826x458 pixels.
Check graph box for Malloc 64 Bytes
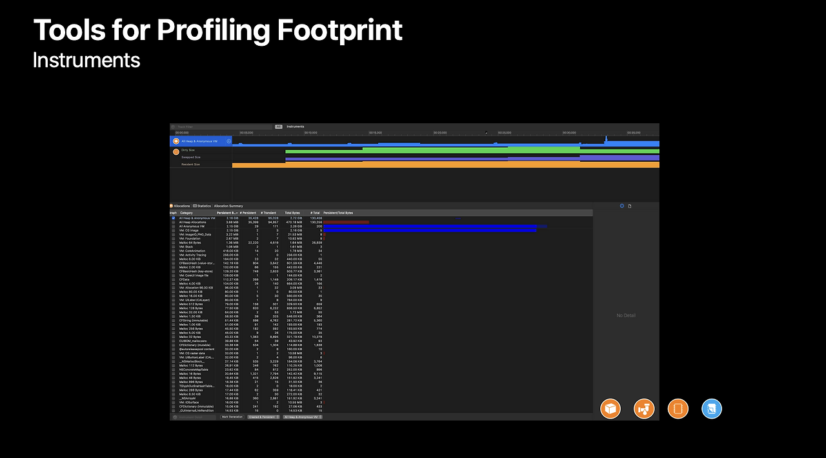pos(174,243)
